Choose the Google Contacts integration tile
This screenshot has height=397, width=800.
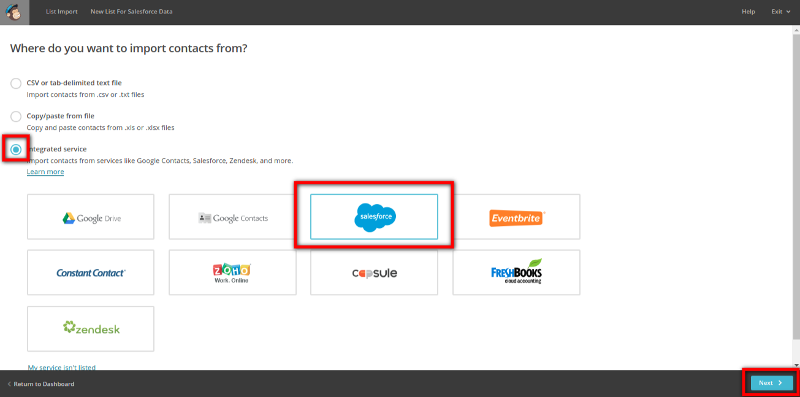(x=232, y=217)
